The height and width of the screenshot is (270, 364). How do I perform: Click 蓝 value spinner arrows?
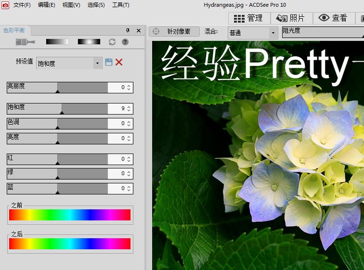click(x=129, y=188)
